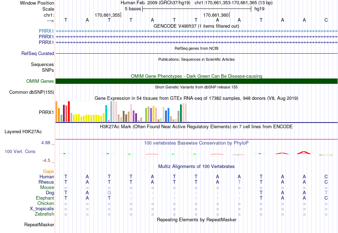Click the red A PhyloP conservation peak
The image size is (338, 233).
point(304,153)
